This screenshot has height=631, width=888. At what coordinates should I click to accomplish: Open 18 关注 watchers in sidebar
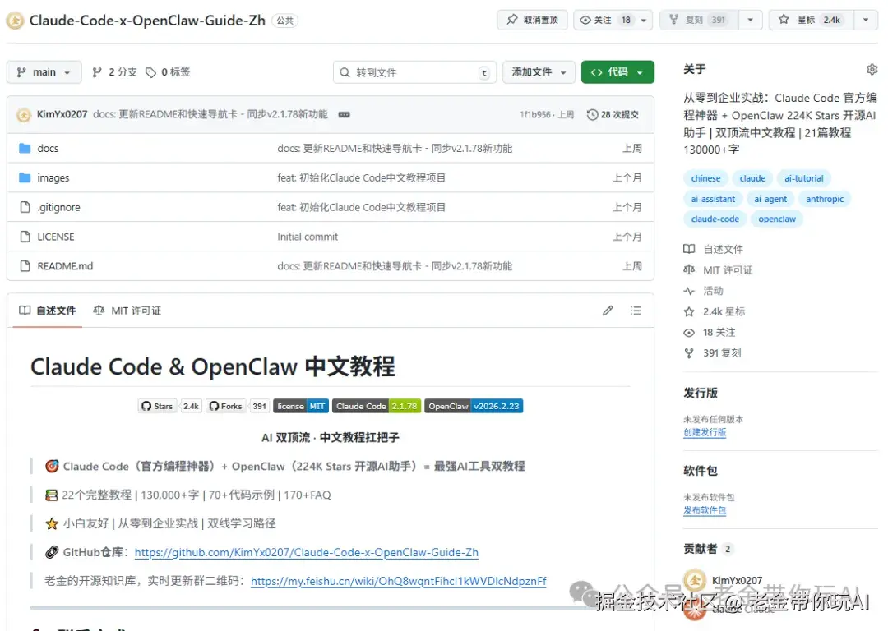(710, 332)
